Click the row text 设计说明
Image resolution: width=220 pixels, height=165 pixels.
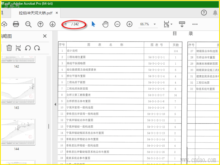tap(72, 51)
